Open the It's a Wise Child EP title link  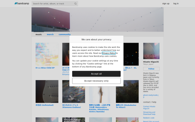[45, 68]
